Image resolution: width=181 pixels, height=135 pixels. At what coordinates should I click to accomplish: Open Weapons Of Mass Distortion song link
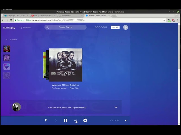(65, 85)
